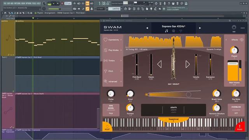Screen dimensions: 249x140
Task: Click the pattern name selector field
Action: (x=114, y=9)
